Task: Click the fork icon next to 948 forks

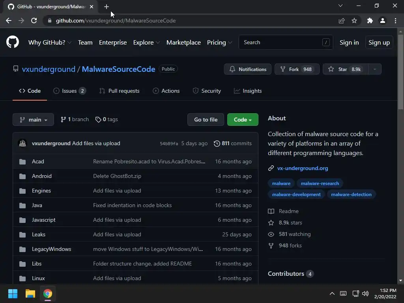Action: (x=271, y=245)
